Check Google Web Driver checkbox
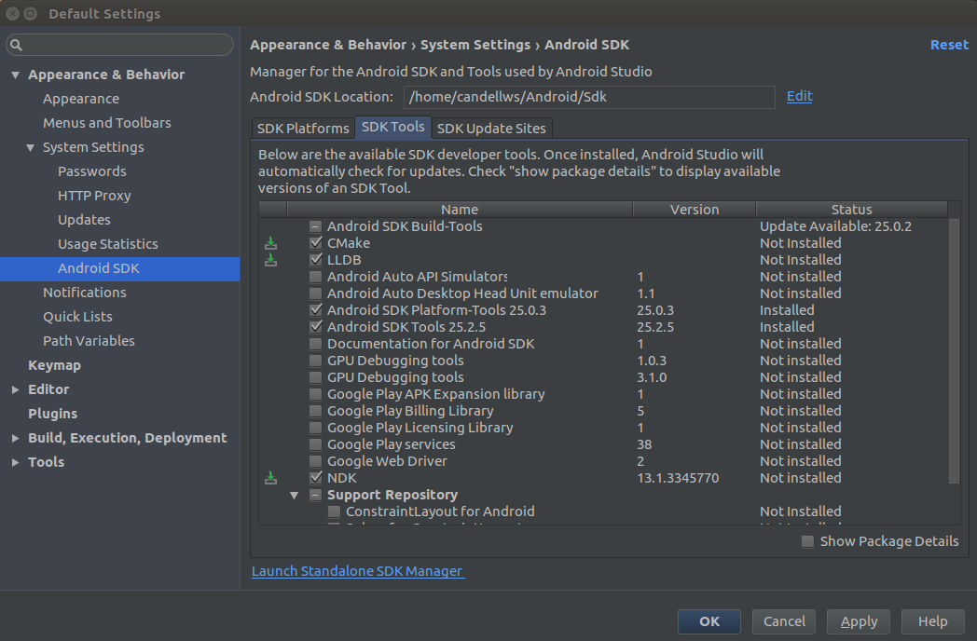Screen dimensions: 977x641 tap(316, 461)
